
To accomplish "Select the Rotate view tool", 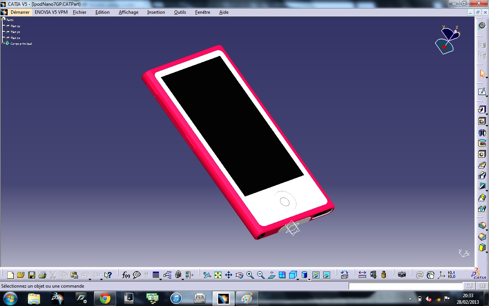I will [239, 275].
